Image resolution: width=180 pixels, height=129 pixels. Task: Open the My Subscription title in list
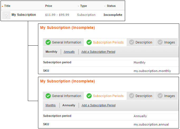(x=24, y=15)
